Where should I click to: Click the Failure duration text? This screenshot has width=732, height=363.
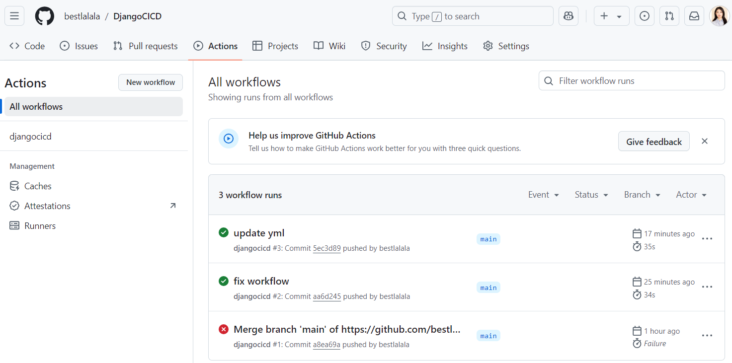[x=655, y=344]
